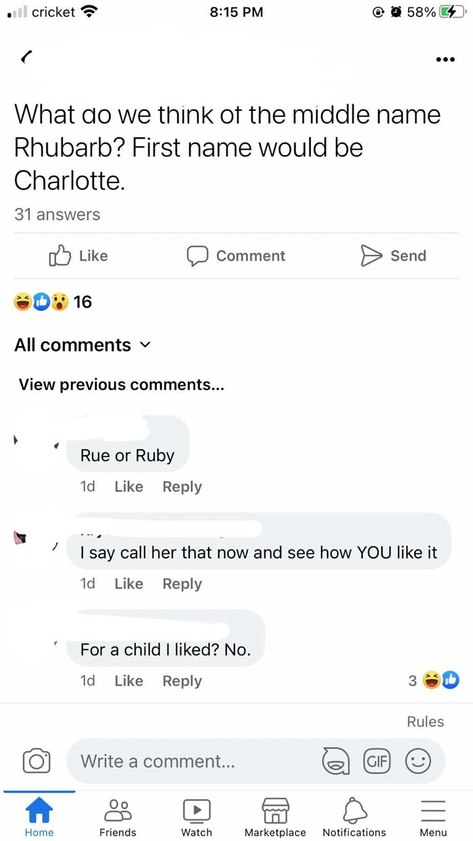Viewport: 473px width, 841px height.
Task: Reply to the 'call her that now' comment
Action: [x=182, y=583]
